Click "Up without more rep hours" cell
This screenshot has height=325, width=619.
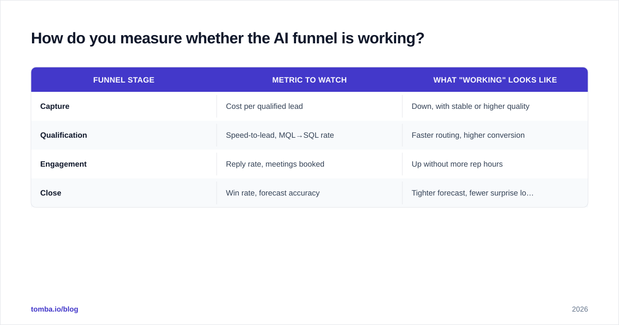pyautogui.click(x=495, y=164)
